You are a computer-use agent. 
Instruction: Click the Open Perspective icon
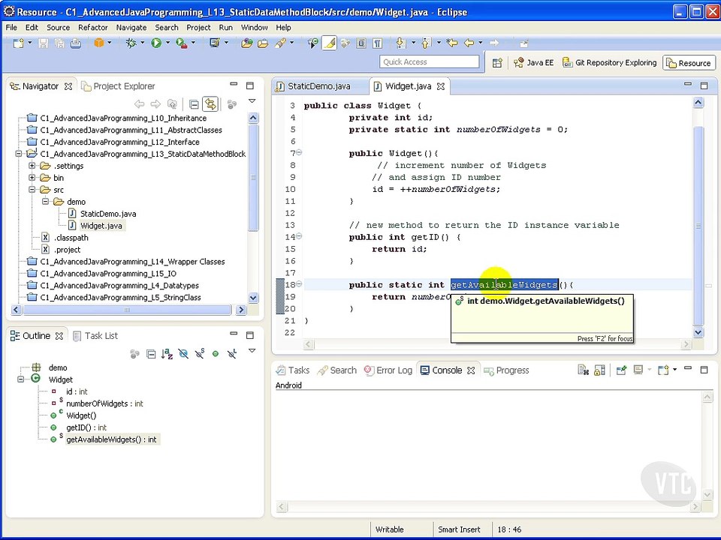click(497, 63)
